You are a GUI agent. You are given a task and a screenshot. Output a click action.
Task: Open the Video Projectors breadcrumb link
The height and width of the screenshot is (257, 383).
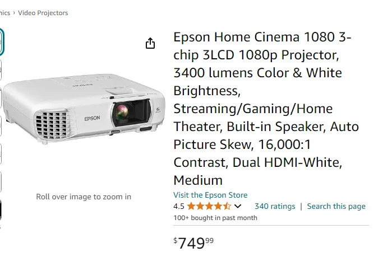coord(43,13)
